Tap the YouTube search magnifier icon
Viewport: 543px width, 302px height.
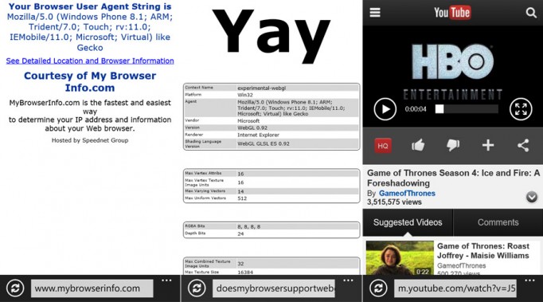531,13
